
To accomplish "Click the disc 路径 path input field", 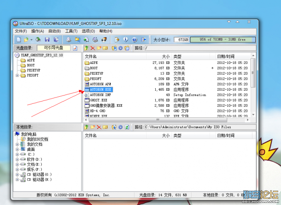I will pyautogui.click(x=200, y=48).
